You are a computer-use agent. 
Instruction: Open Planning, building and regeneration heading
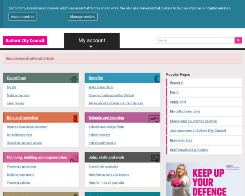click(x=37, y=157)
